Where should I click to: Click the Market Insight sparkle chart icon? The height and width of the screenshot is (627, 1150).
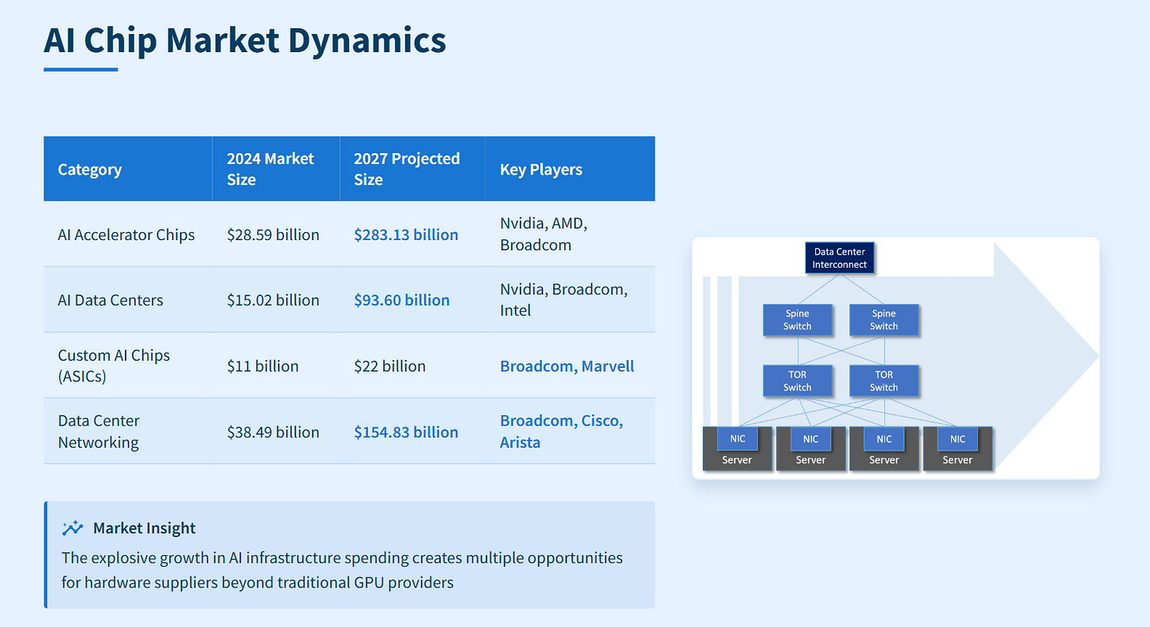pos(73,528)
